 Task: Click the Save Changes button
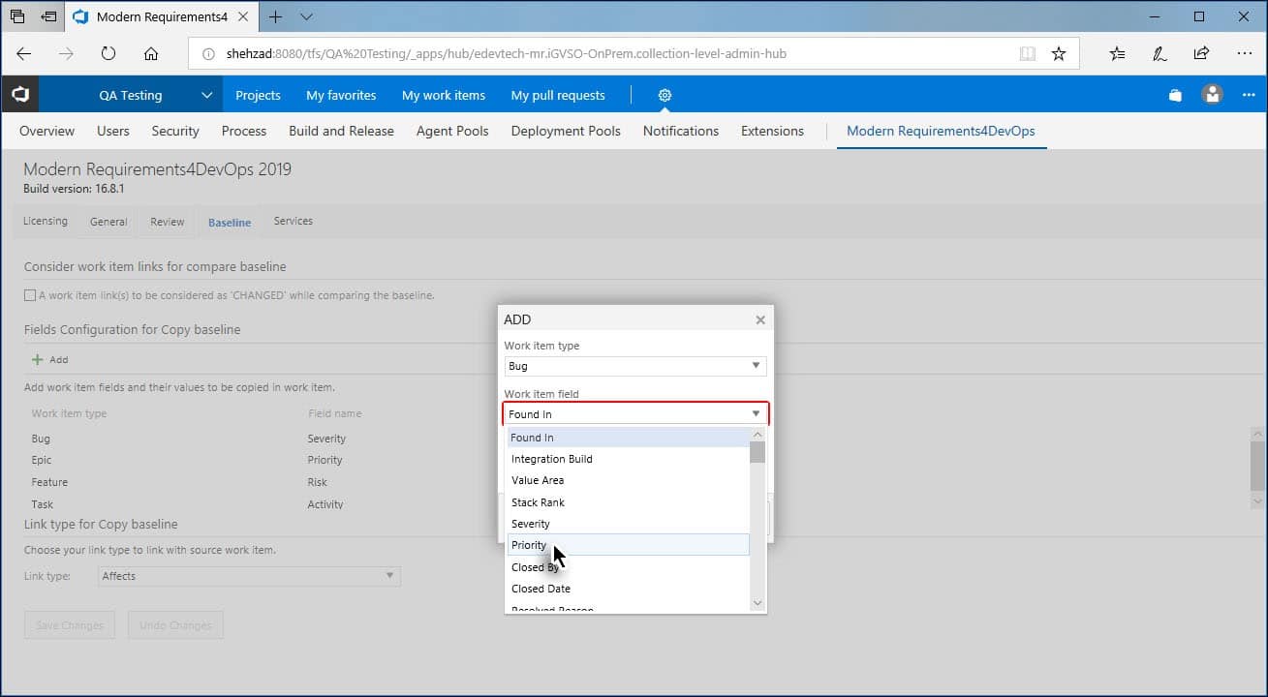point(70,625)
